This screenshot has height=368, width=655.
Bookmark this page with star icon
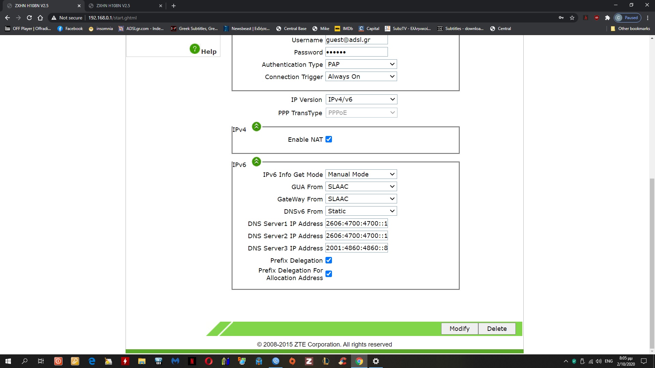point(572,18)
